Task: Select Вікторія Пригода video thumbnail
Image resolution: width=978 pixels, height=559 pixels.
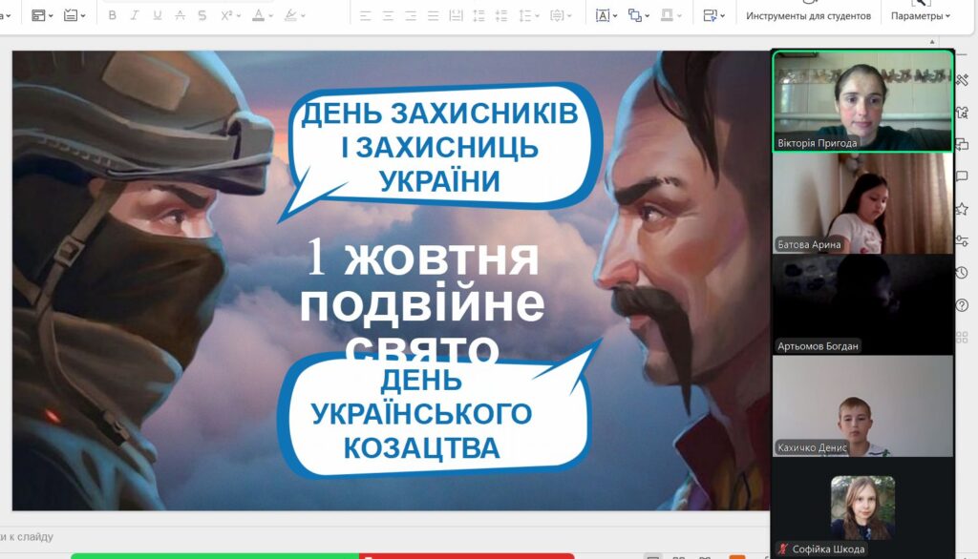Action: pyautogui.click(x=861, y=101)
